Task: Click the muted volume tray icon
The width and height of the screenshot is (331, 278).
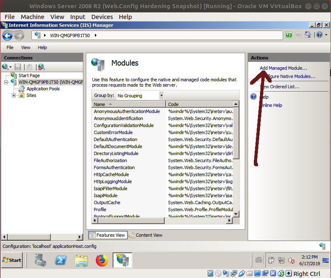Action: [291, 261]
